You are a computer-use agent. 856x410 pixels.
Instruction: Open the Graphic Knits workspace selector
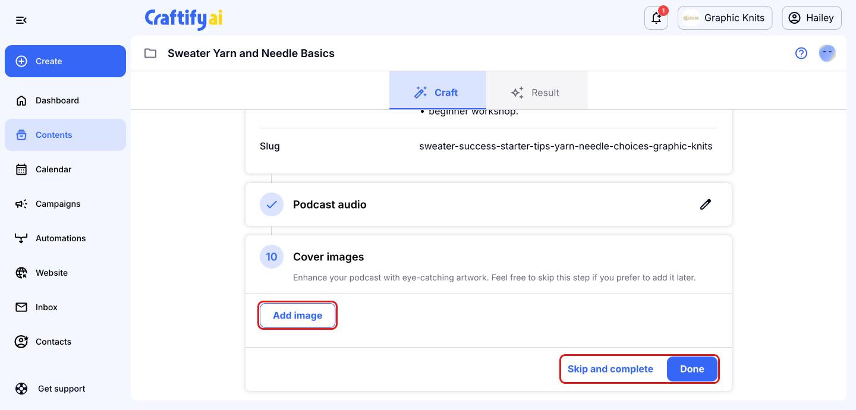click(725, 18)
